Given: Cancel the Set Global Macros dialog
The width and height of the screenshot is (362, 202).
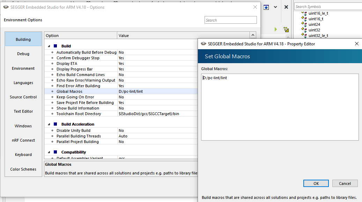Looking at the screenshot, I should 345,183.
